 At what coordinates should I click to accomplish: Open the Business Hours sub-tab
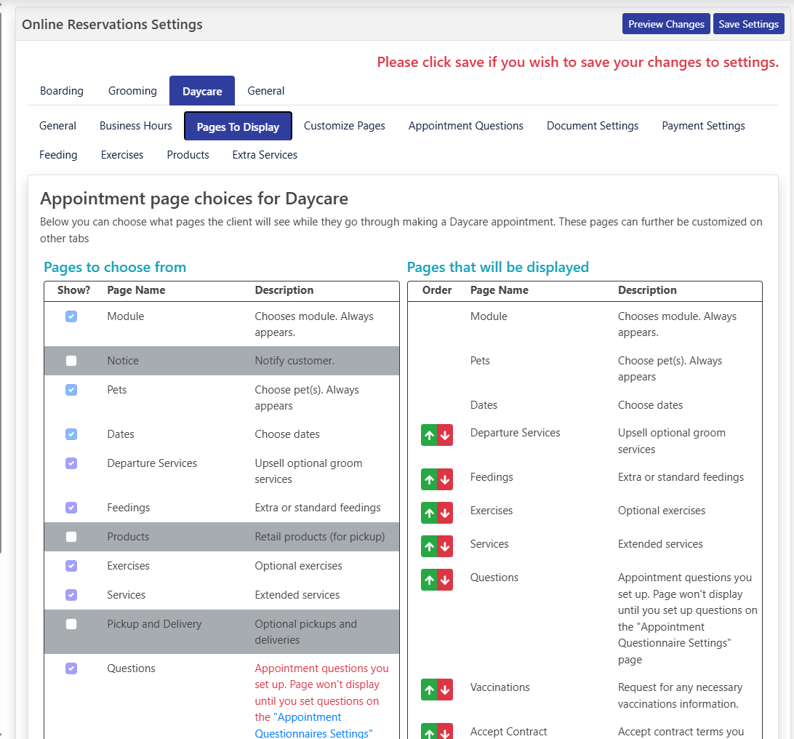(x=136, y=126)
